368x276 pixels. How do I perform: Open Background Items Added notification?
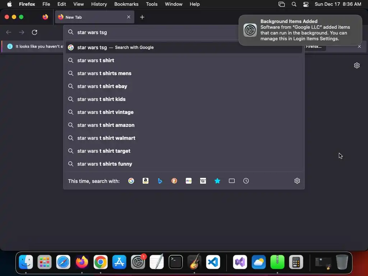300,30
